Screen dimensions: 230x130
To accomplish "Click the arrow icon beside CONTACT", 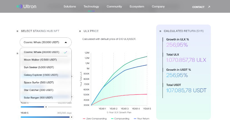I will (209, 7).
